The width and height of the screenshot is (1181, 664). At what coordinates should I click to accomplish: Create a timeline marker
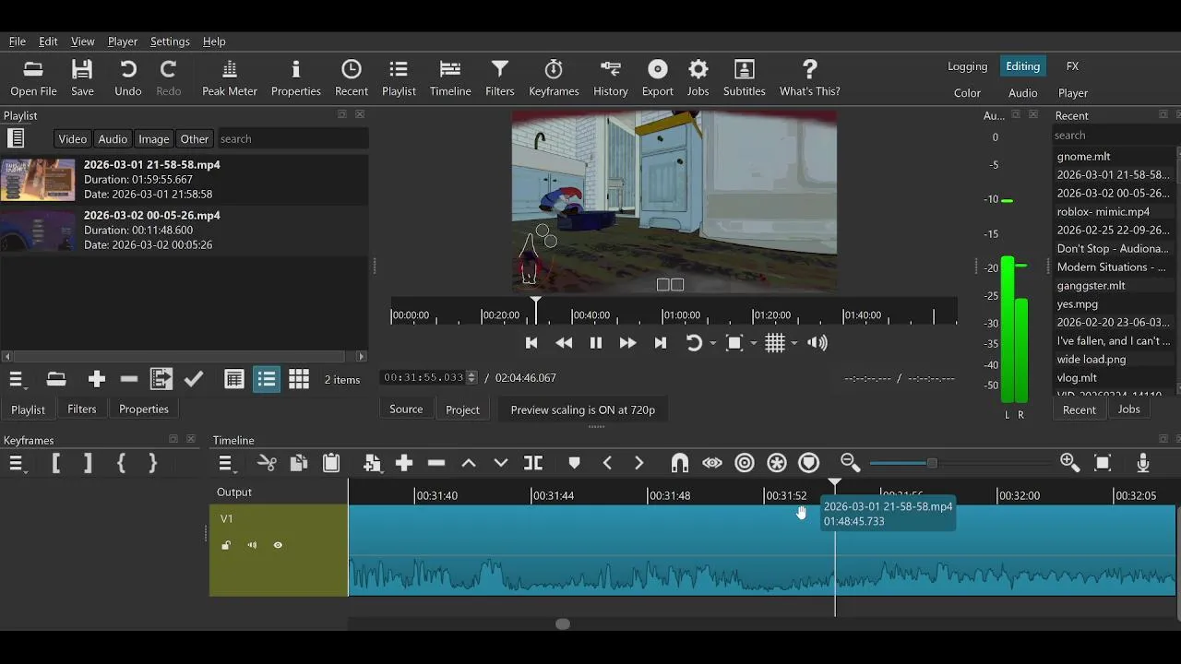pos(574,463)
